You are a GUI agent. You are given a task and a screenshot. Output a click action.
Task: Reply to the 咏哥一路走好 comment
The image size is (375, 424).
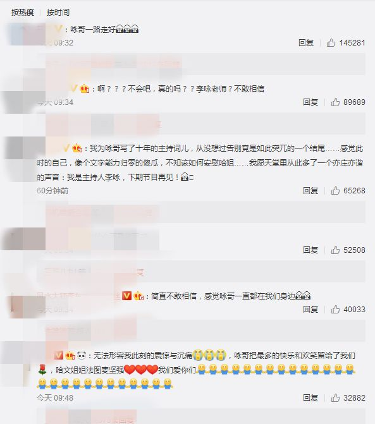pos(306,43)
